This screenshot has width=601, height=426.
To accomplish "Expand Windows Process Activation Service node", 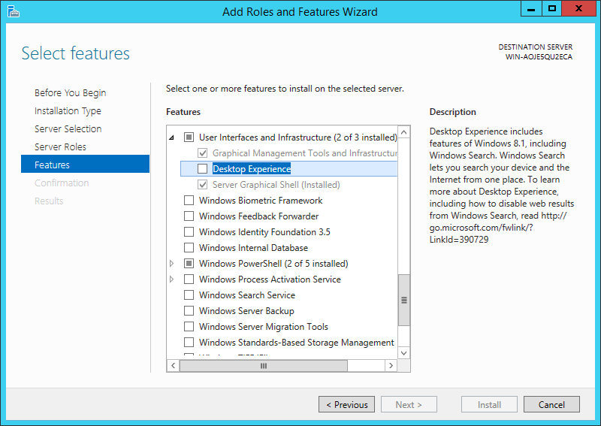I will (x=172, y=279).
